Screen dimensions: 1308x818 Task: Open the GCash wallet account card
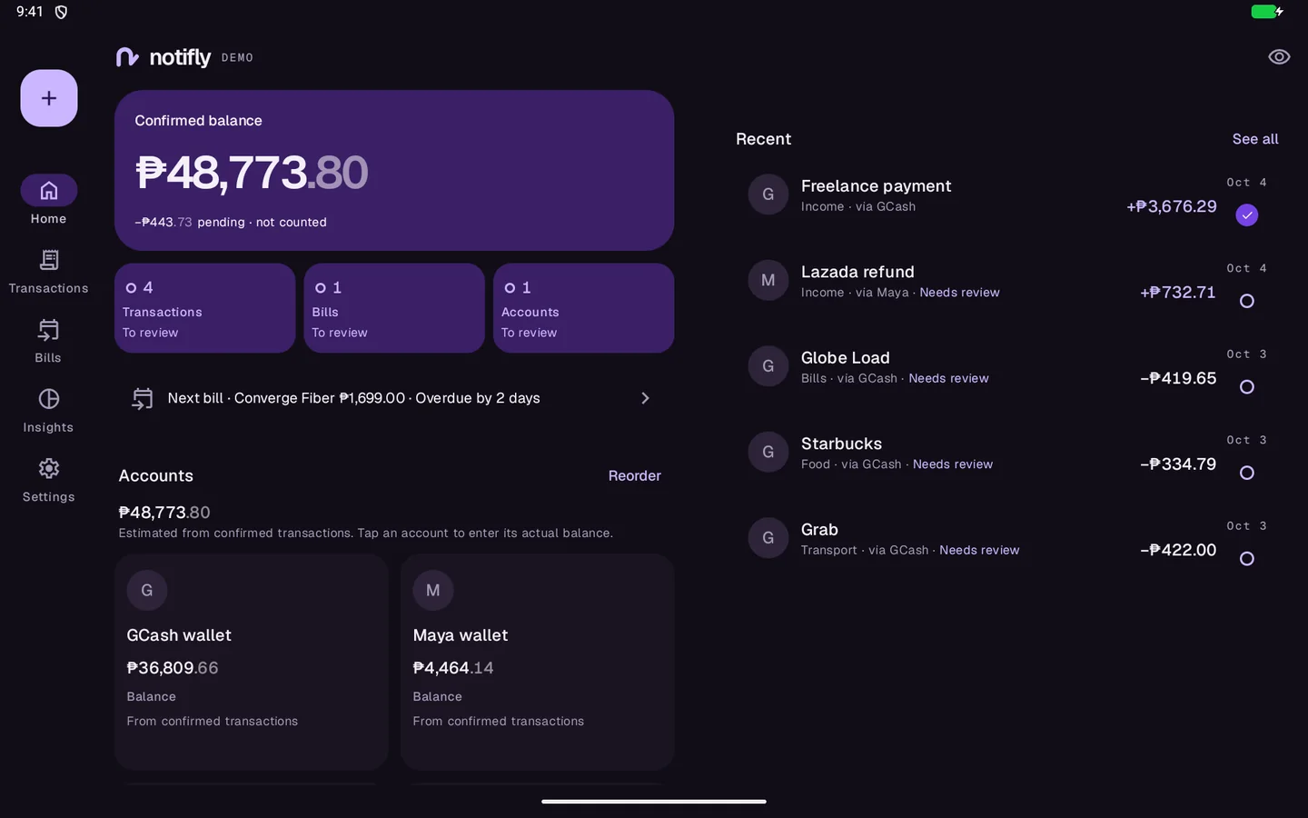pos(252,662)
